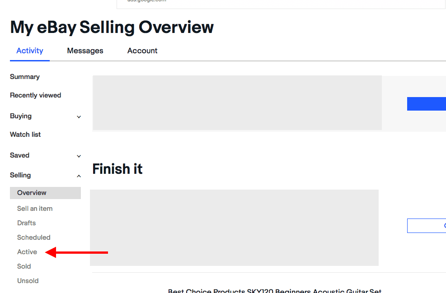The height and width of the screenshot is (293, 446).
Task: View Active listings
Action: click(x=27, y=251)
